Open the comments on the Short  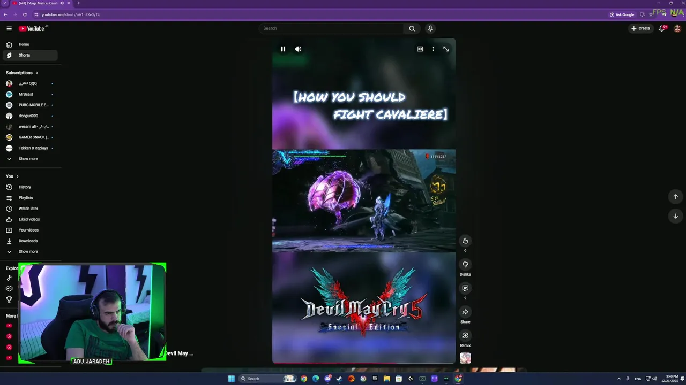click(465, 288)
